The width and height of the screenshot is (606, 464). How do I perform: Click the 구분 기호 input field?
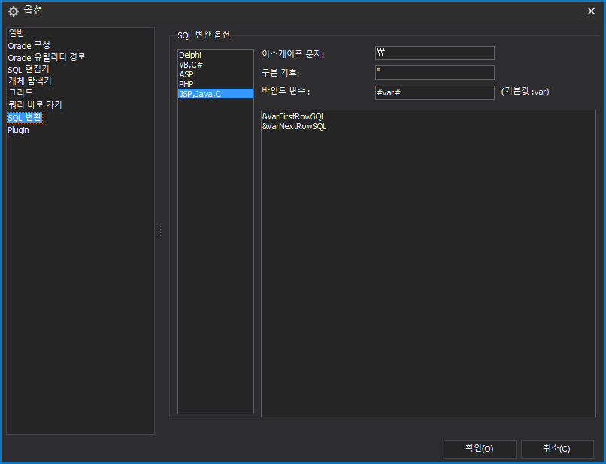click(x=434, y=72)
